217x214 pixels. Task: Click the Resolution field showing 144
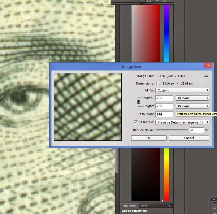coord(164,114)
